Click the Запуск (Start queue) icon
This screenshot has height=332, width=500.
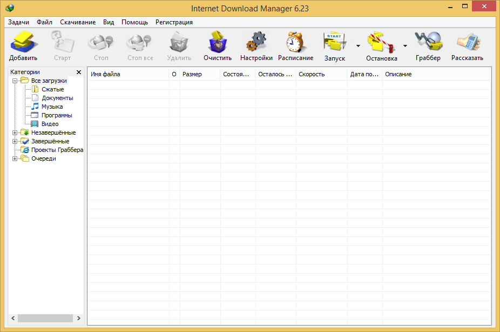click(335, 42)
